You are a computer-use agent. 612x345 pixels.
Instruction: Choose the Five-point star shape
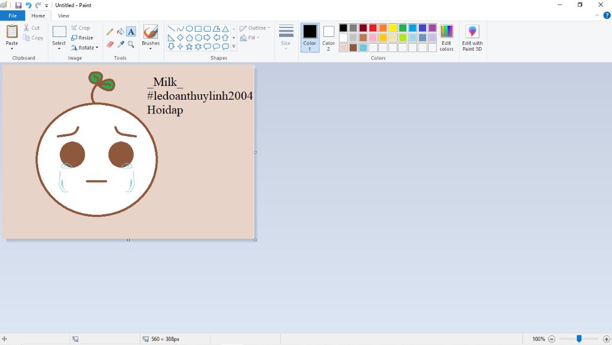(189, 47)
